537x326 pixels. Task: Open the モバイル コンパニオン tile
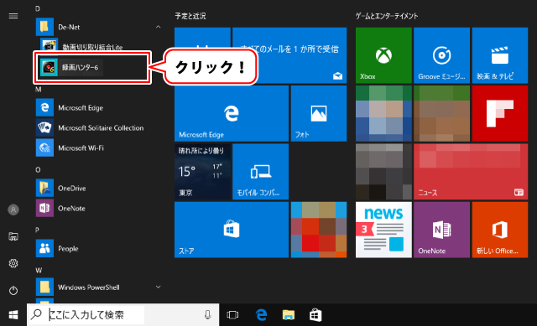click(260, 172)
